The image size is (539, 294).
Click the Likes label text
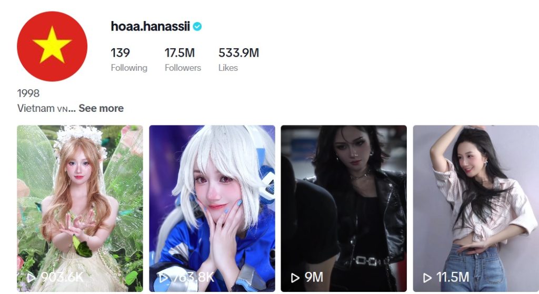click(x=228, y=68)
